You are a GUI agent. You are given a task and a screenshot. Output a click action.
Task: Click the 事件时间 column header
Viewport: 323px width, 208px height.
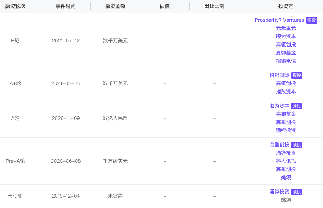click(66, 6)
